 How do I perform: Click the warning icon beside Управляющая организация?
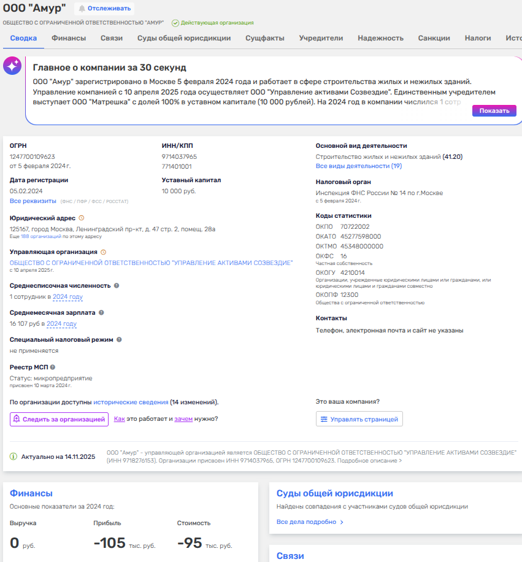point(103,252)
